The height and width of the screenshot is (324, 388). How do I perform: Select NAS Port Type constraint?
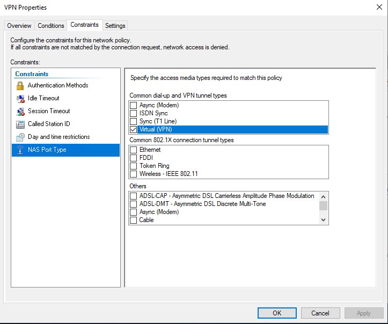pos(65,150)
